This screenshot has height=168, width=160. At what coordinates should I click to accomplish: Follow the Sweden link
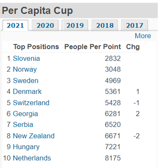(26, 81)
